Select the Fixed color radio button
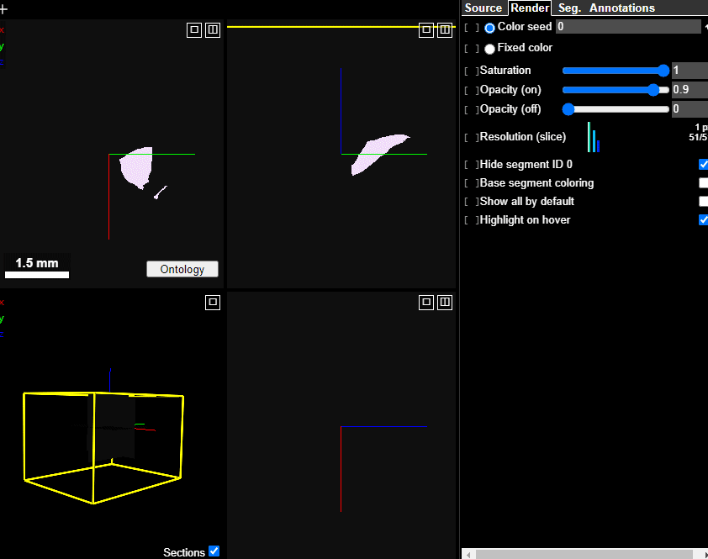708x559 pixels. click(x=489, y=48)
